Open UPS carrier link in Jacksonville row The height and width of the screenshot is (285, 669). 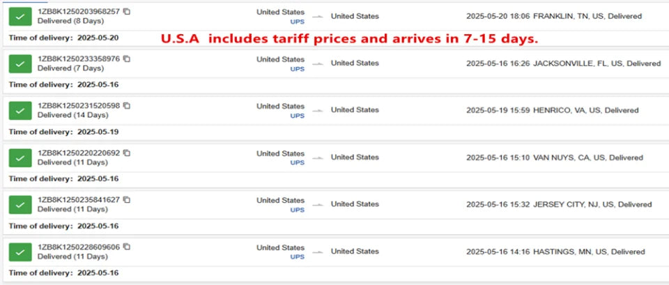pyautogui.click(x=298, y=69)
